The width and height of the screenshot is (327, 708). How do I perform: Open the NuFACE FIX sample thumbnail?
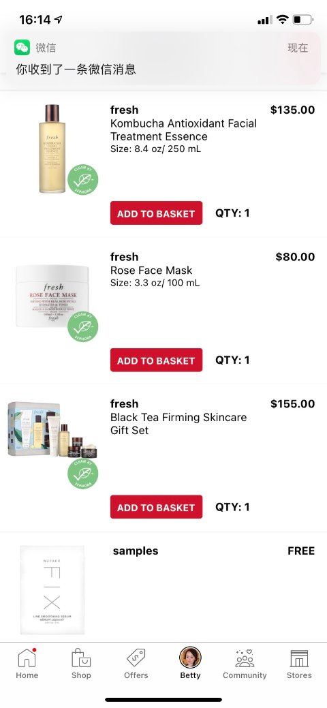[x=52, y=589]
